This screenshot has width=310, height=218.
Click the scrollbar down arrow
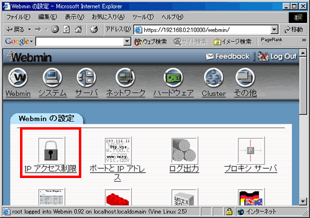click(303, 201)
